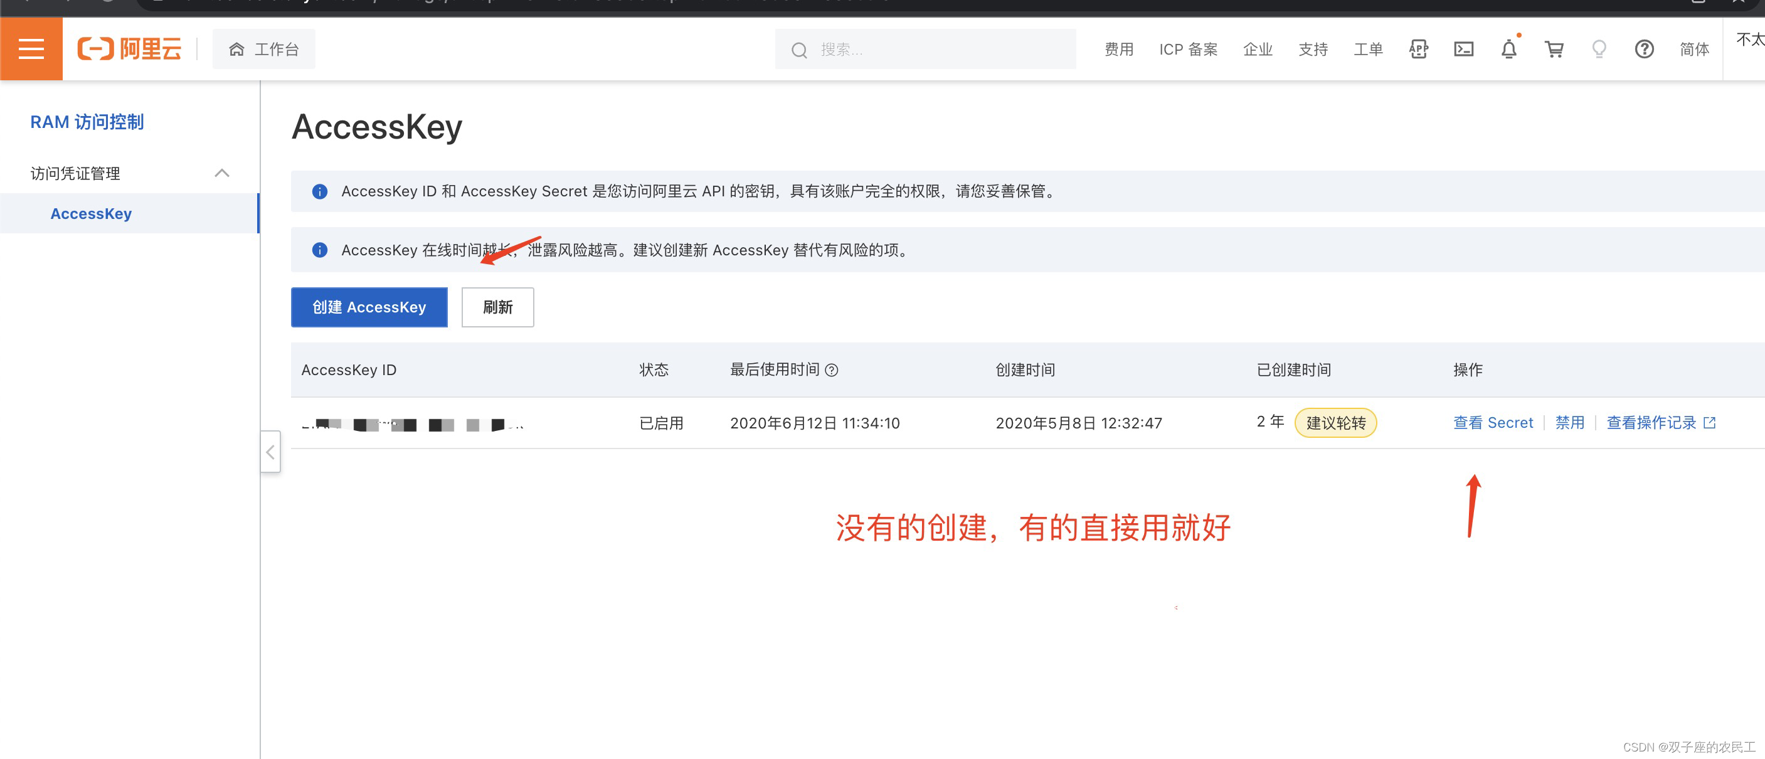
Task: Click the 最后使用时间 help icon
Action: [x=831, y=371]
